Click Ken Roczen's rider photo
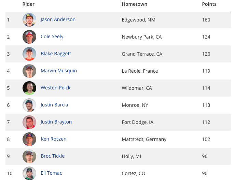Viewport: 235px width, 187px height. pos(29,139)
